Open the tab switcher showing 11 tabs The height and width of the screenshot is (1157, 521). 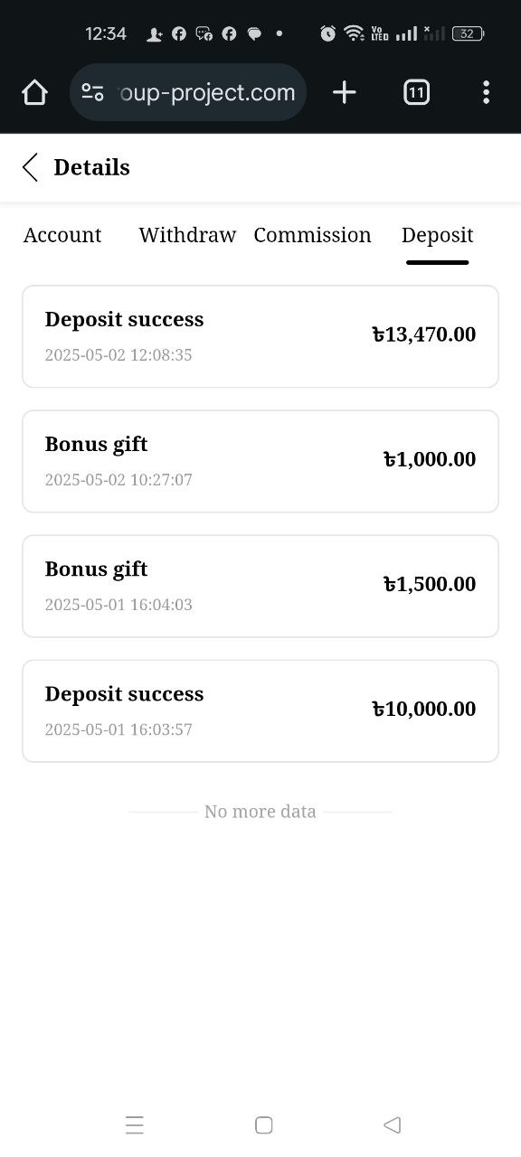pos(416,92)
